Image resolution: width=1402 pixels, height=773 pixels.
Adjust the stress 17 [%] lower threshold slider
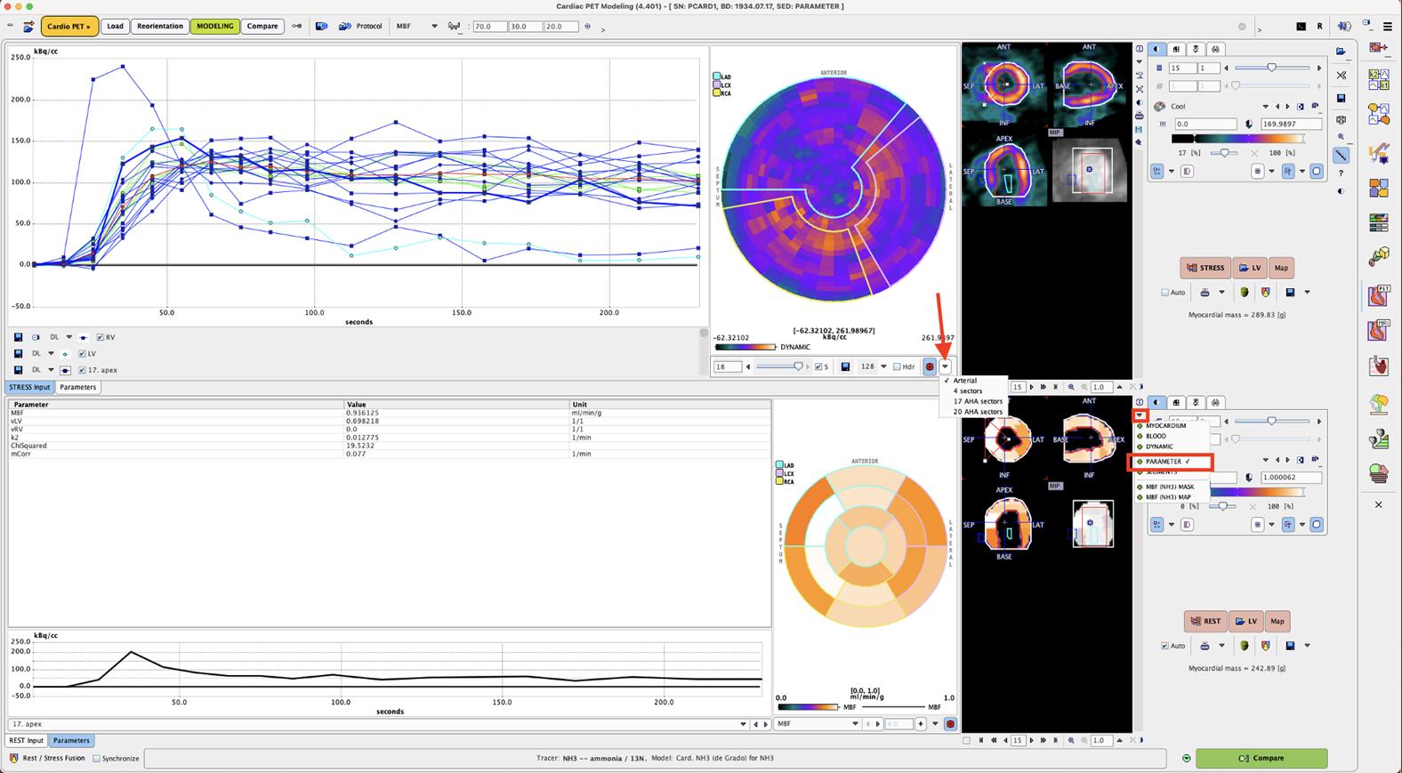[1225, 153]
